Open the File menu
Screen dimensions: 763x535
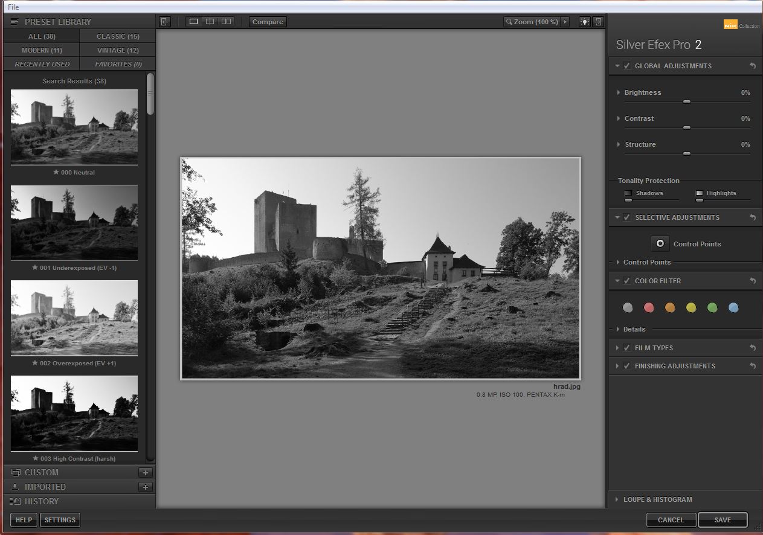(13, 7)
